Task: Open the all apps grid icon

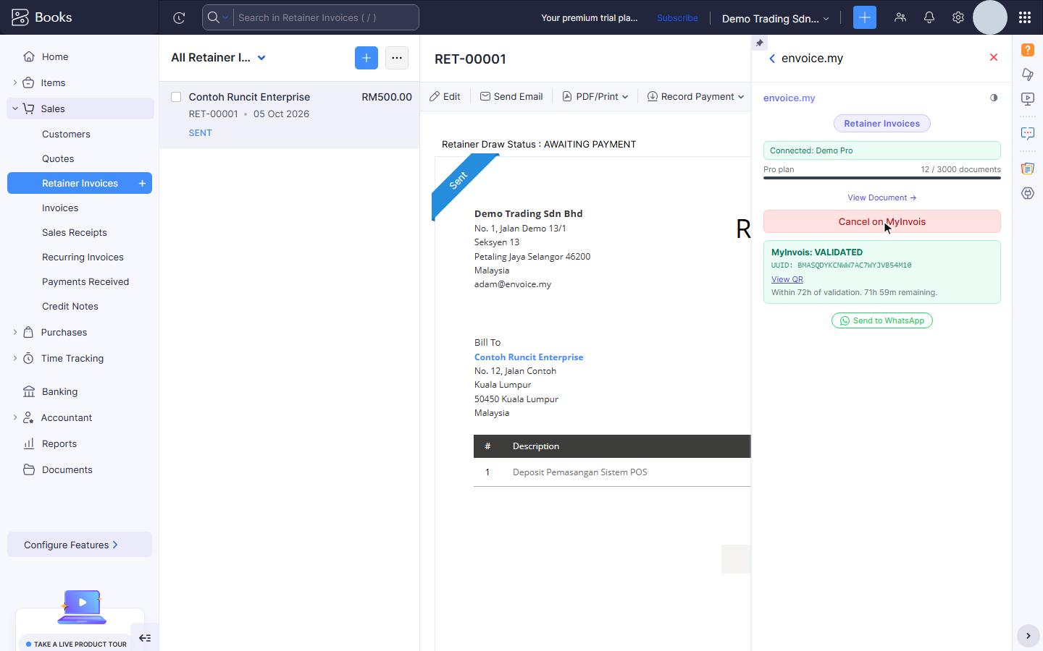Action: (x=1025, y=17)
